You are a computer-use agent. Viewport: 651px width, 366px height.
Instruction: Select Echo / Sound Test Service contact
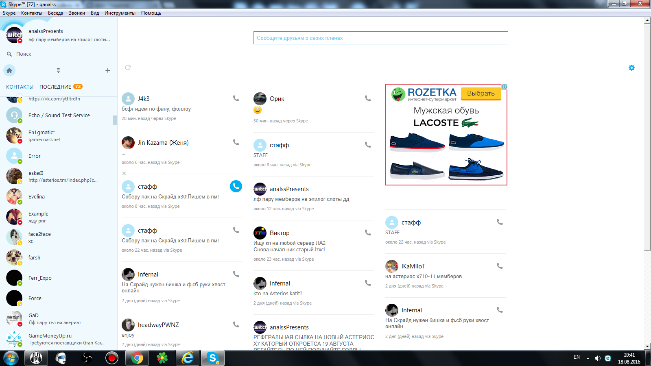[59, 115]
